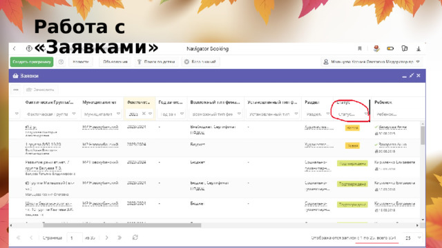The width and height of the screenshot is (442, 248).
Task: Sort by Ребенок column header
Action: click(x=383, y=103)
